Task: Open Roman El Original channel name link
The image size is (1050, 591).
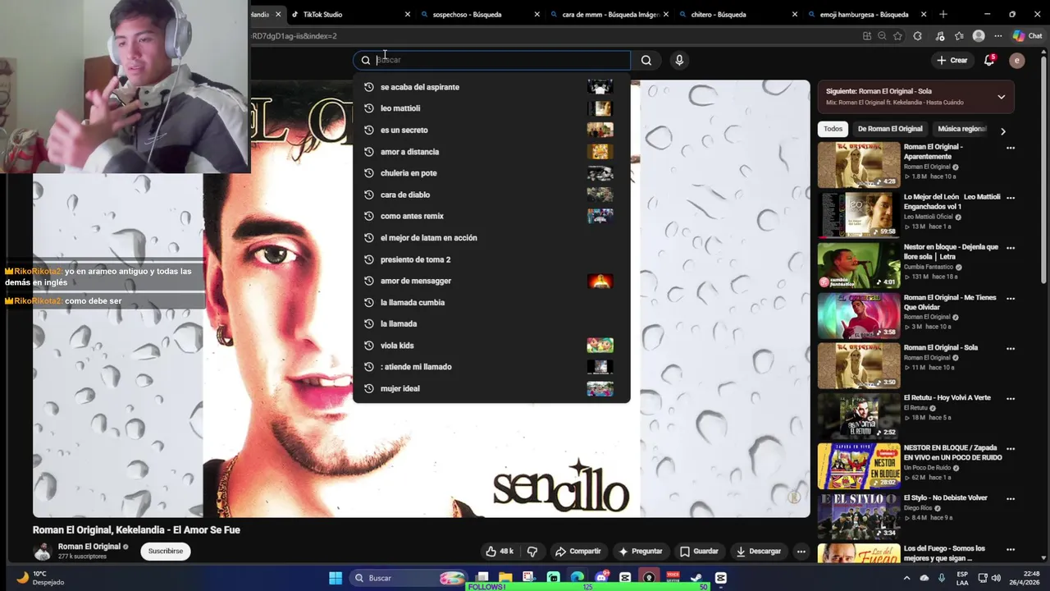Action: point(89,547)
